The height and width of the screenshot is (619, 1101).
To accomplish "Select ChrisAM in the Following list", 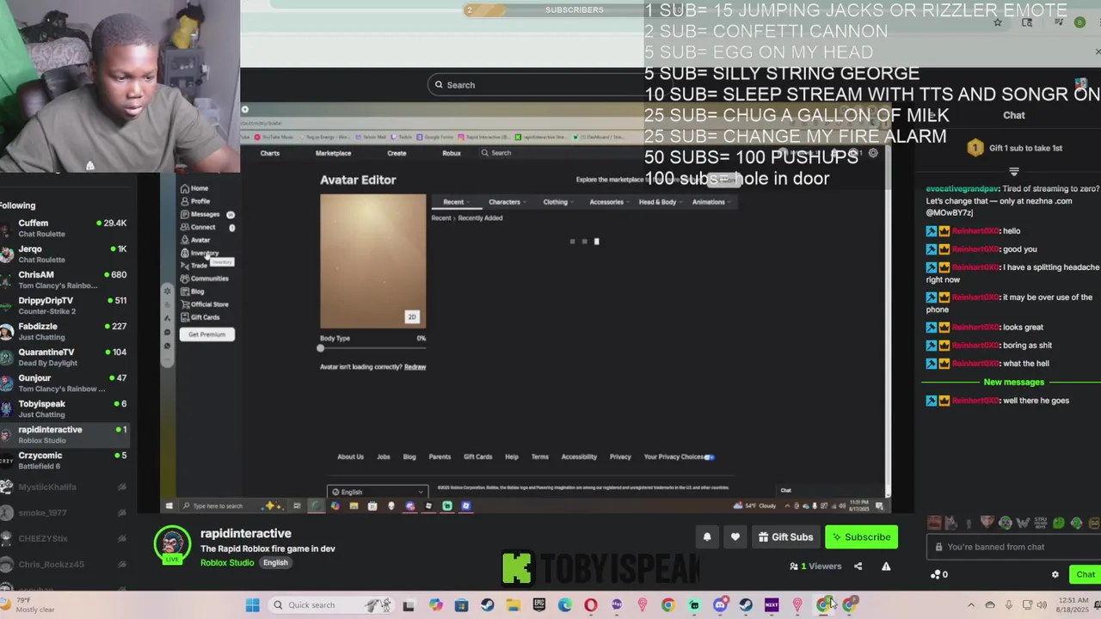I will point(65,279).
